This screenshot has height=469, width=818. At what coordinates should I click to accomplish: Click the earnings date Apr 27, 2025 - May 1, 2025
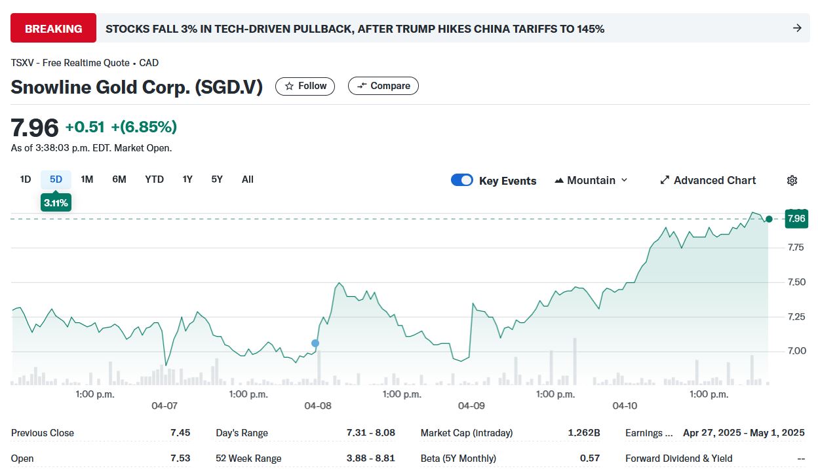pos(744,433)
